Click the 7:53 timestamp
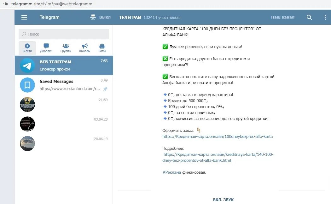 (x=104, y=61)
